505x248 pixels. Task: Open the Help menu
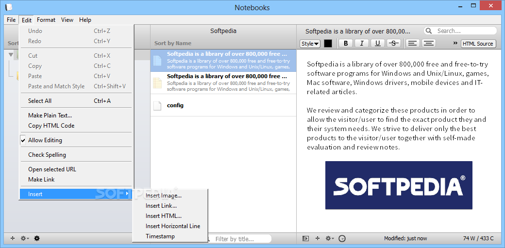(85, 19)
